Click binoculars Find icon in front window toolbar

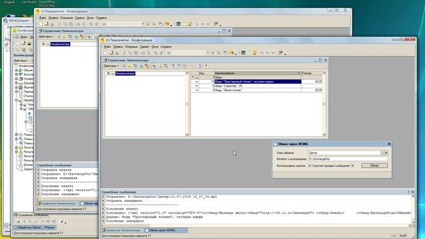coord(169,53)
